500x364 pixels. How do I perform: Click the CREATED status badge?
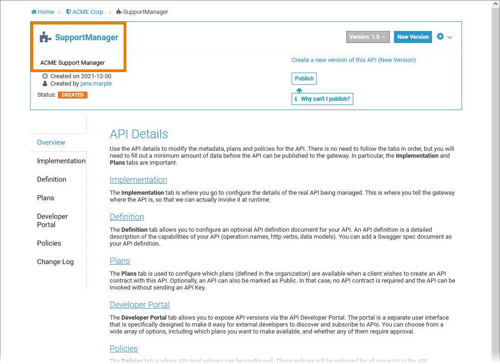[x=73, y=95]
